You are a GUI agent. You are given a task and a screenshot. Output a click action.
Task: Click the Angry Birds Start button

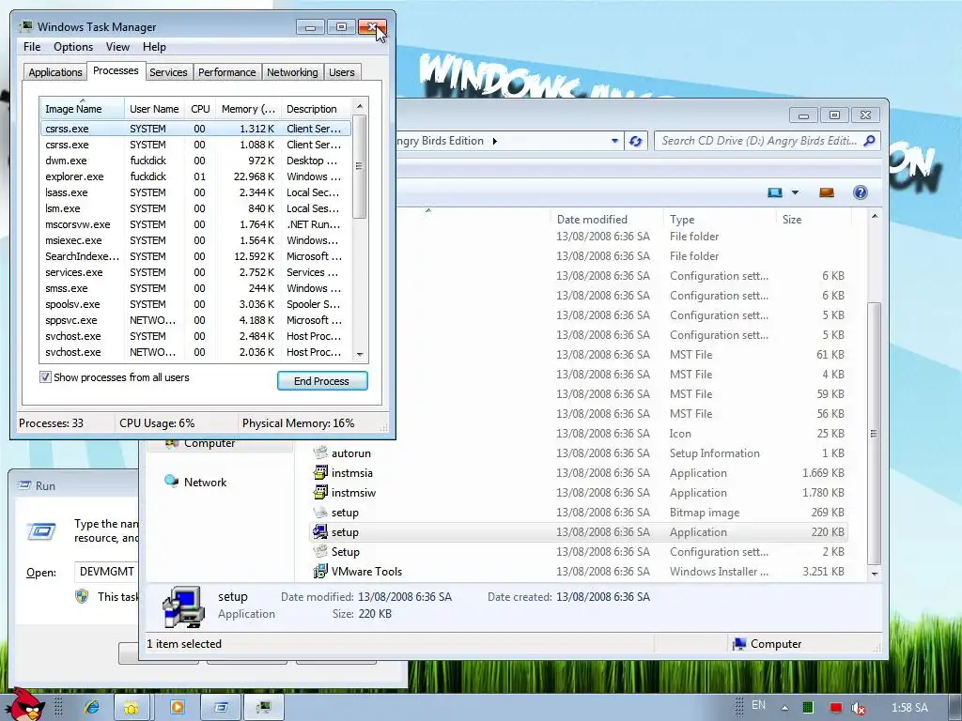(x=25, y=705)
